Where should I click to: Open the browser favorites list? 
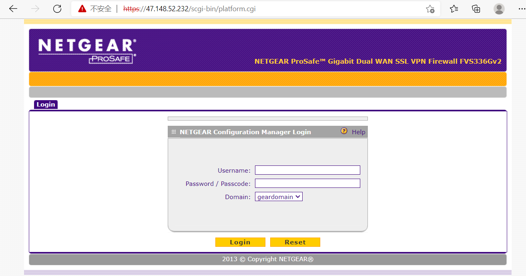coord(454,9)
